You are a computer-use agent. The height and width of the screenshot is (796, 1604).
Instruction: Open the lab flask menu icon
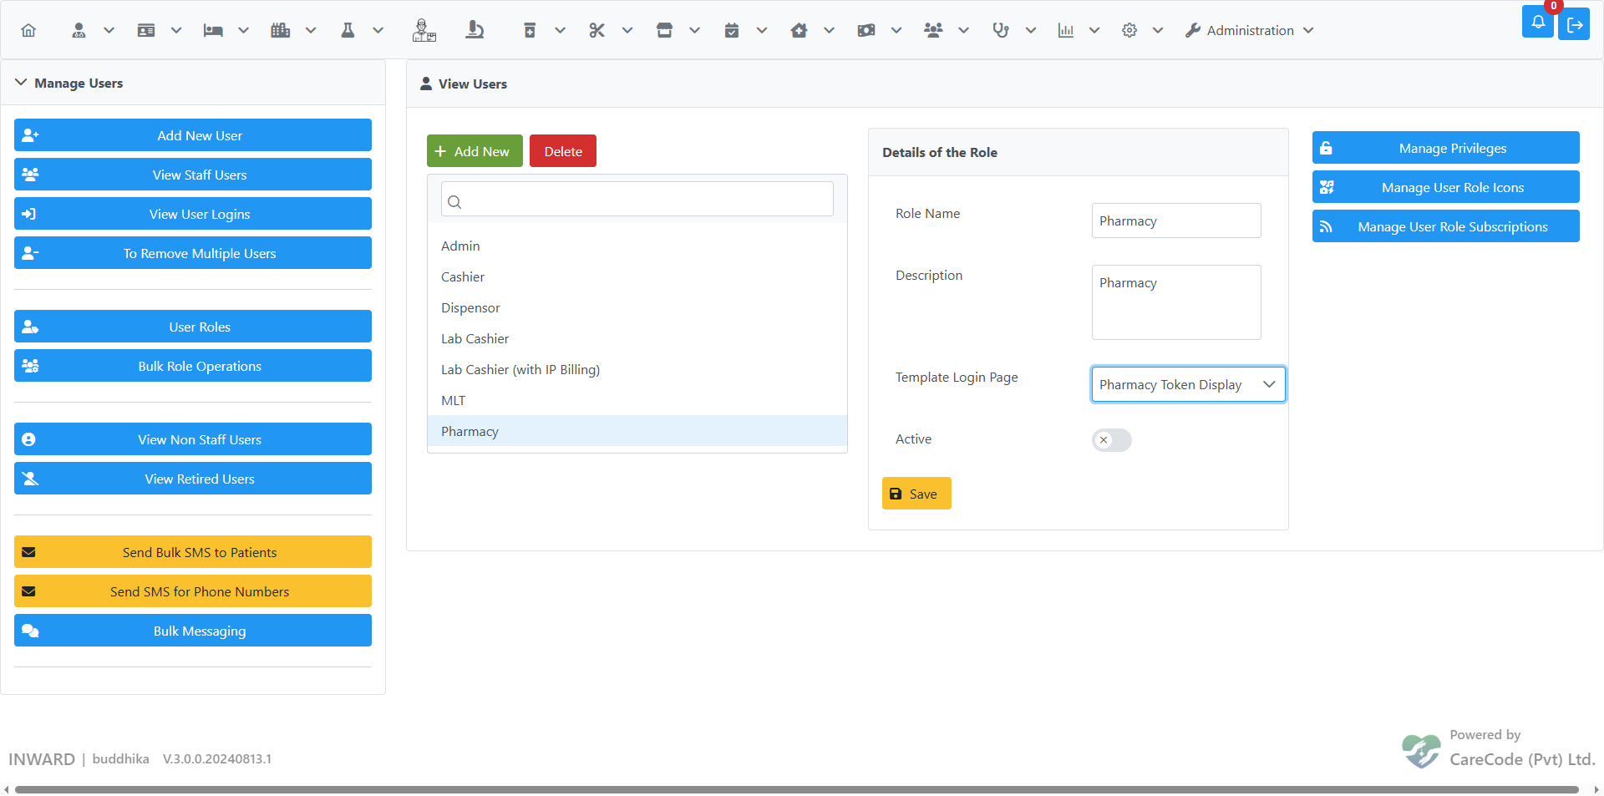point(348,30)
